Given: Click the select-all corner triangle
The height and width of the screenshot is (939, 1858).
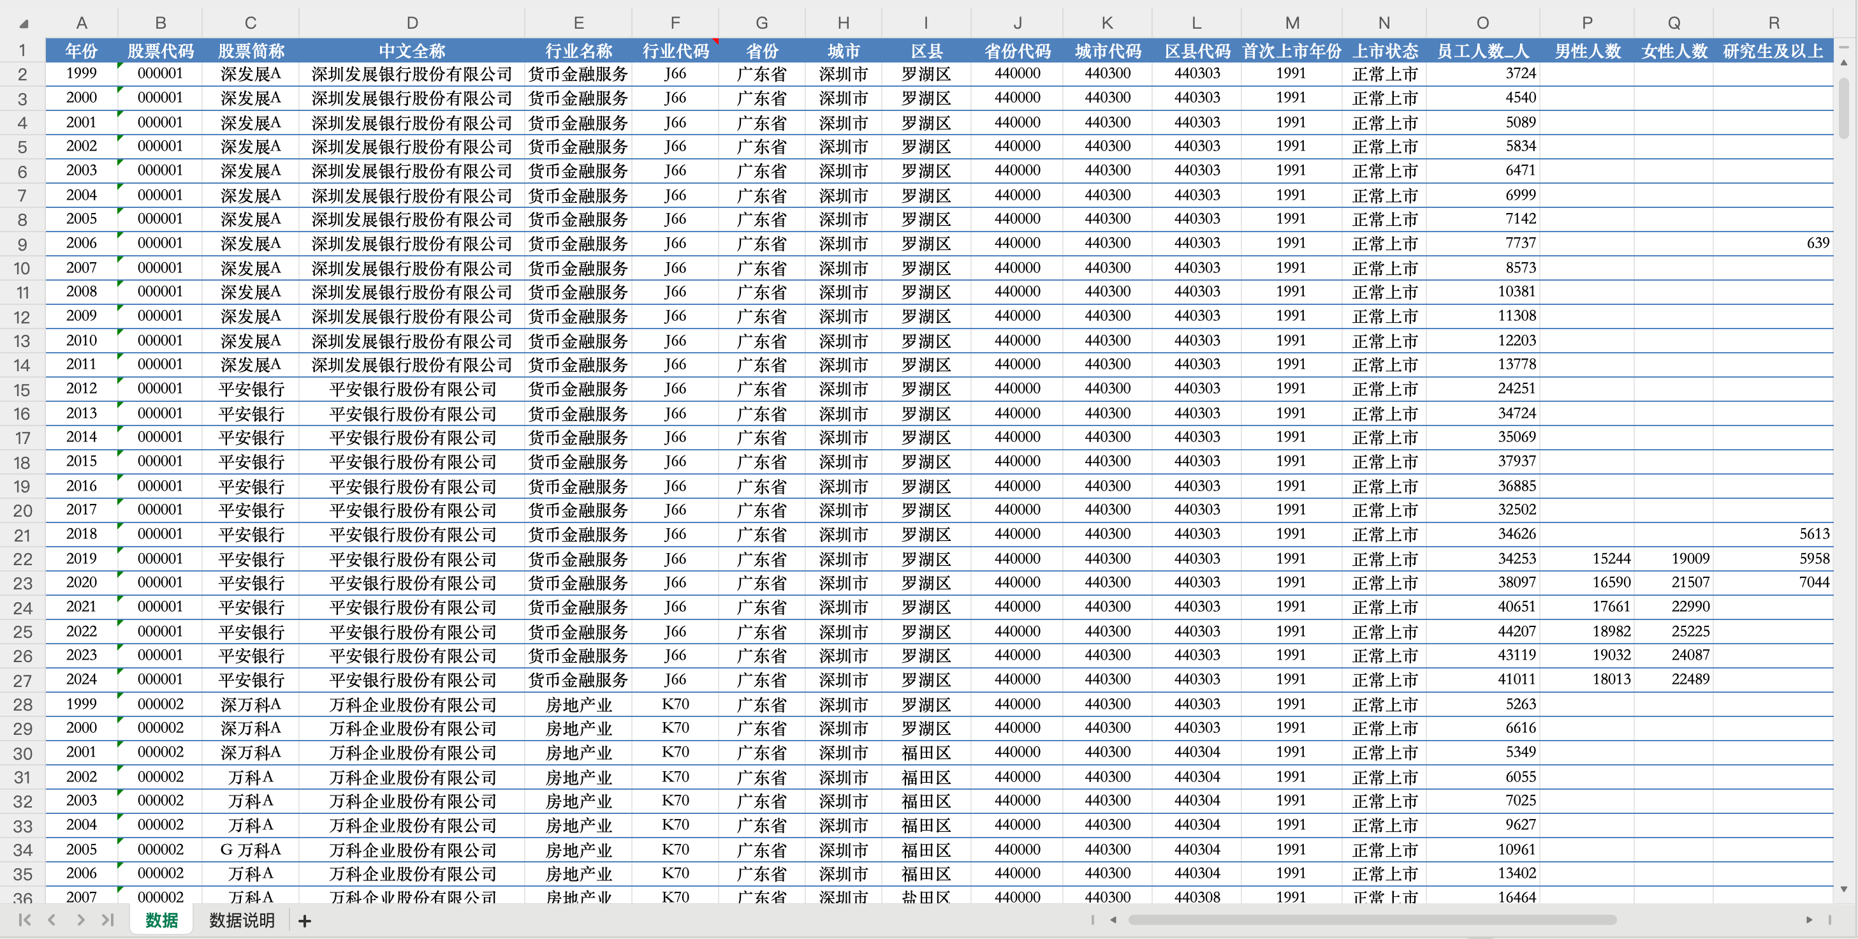Looking at the screenshot, I should (24, 24).
